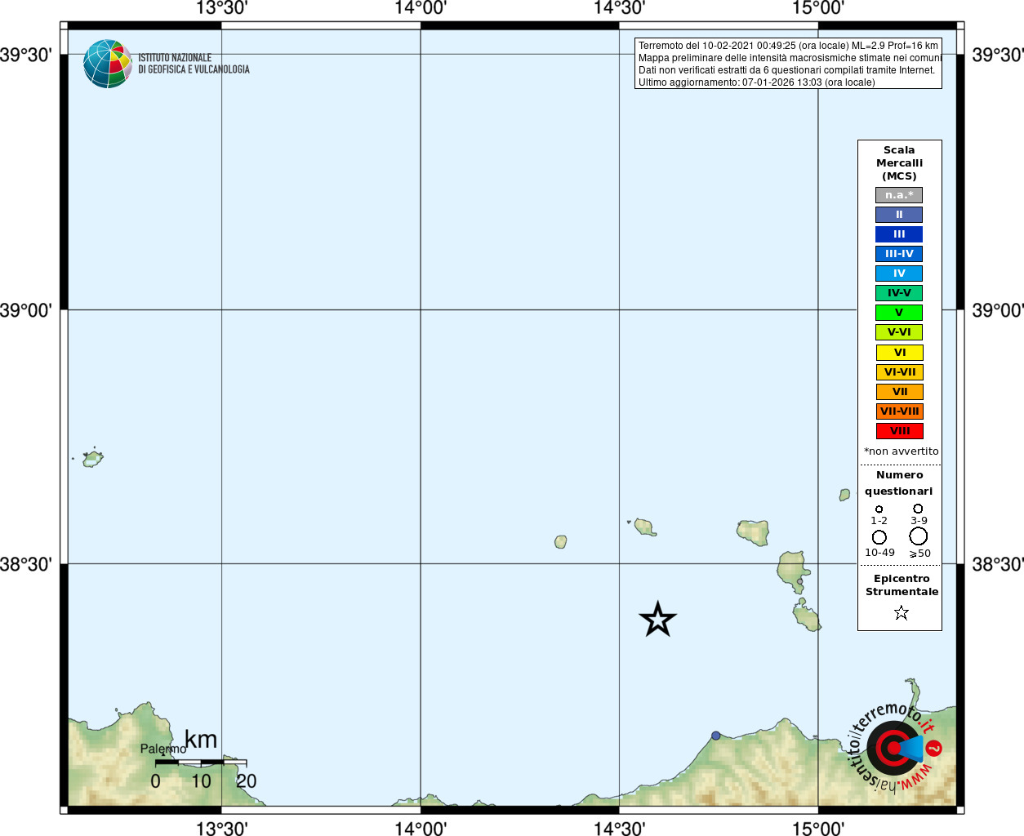1024x836 pixels.
Task: Select the grey n.a.* legend swatch
Action: pyautogui.click(x=899, y=195)
